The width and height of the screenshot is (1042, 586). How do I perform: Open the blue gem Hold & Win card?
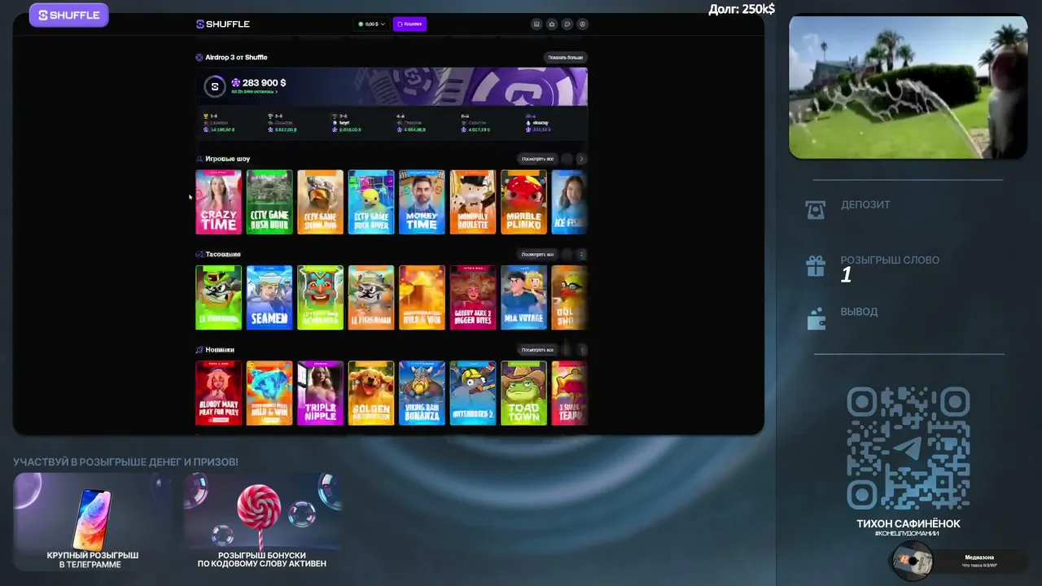tap(269, 393)
